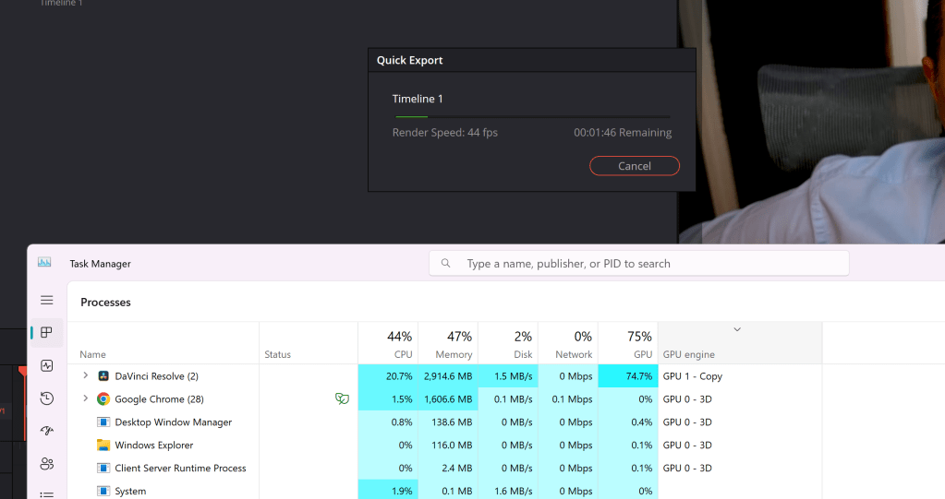Click System's 1.6 MB/s disk value
Image resolution: width=945 pixels, height=499 pixels.
pos(513,492)
